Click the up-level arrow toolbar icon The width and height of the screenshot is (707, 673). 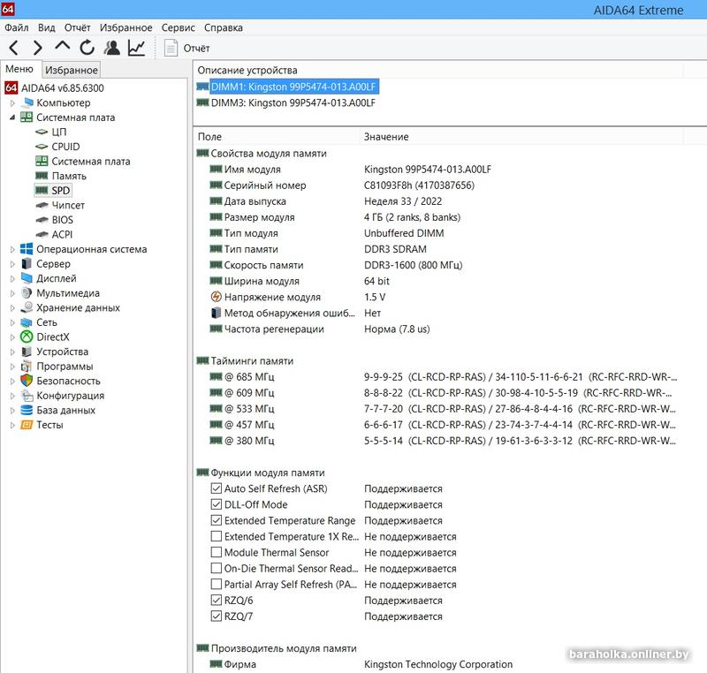62,45
